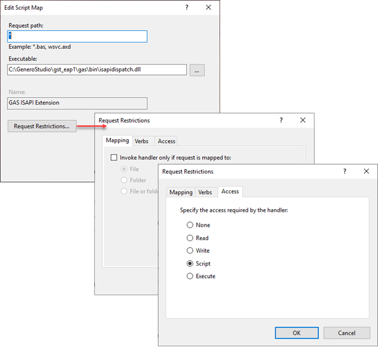
Task: Click the Cancel button
Action: [x=347, y=333]
